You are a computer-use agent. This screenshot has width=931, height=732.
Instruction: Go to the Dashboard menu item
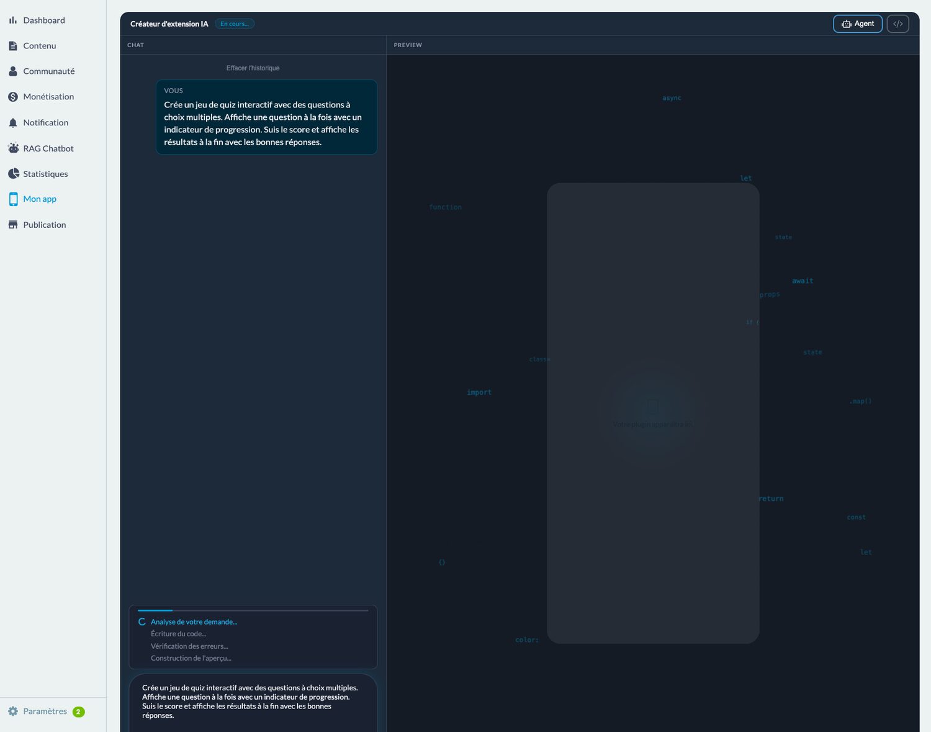[x=44, y=20]
